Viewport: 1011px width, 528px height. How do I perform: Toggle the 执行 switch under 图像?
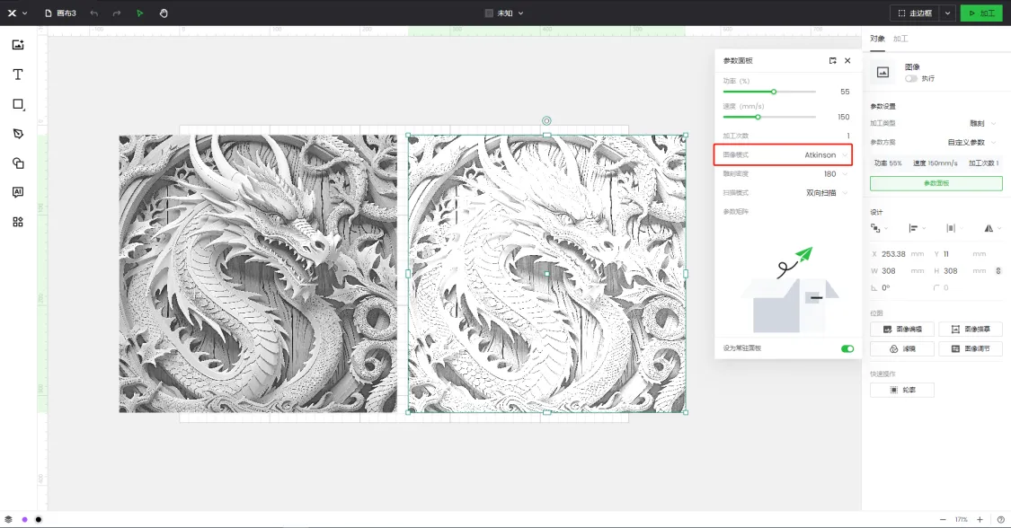click(911, 78)
